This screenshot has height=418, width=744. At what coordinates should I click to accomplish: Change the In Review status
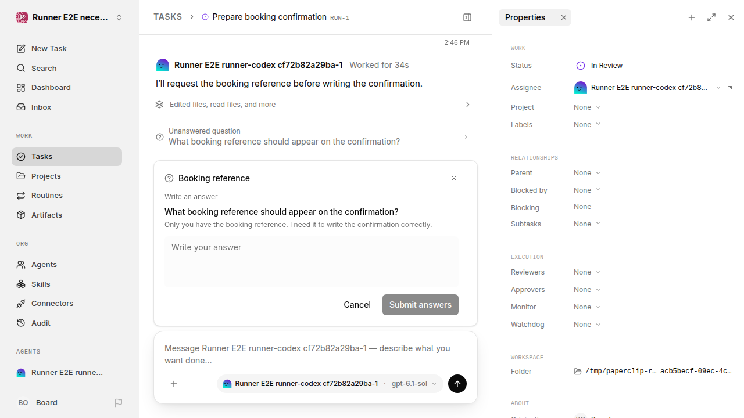click(x=599, y=66)
